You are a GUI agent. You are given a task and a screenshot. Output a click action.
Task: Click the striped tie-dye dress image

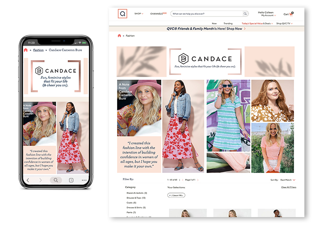228,115
